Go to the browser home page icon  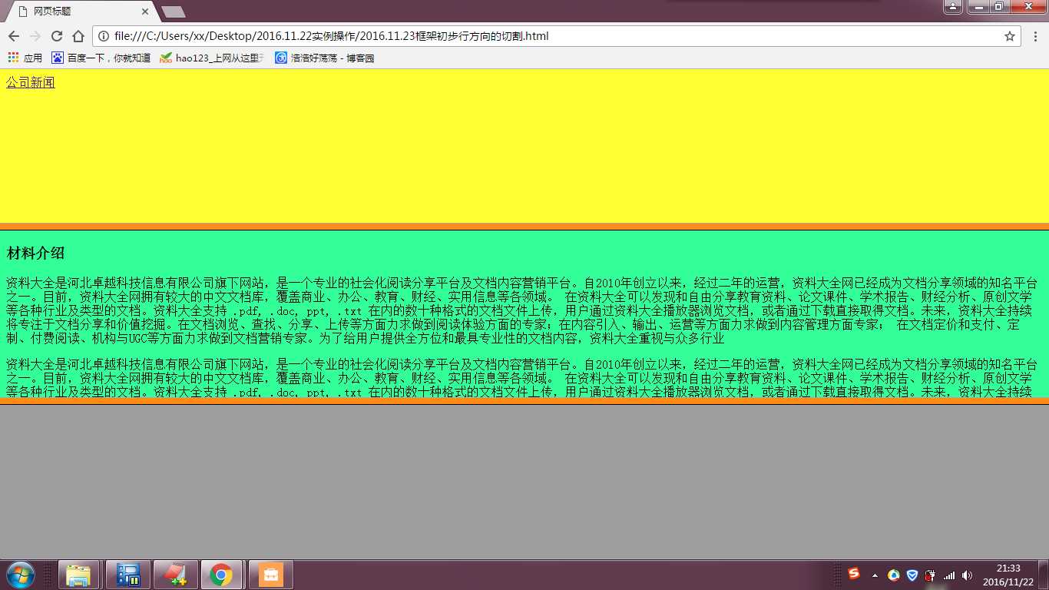point(78,36)
